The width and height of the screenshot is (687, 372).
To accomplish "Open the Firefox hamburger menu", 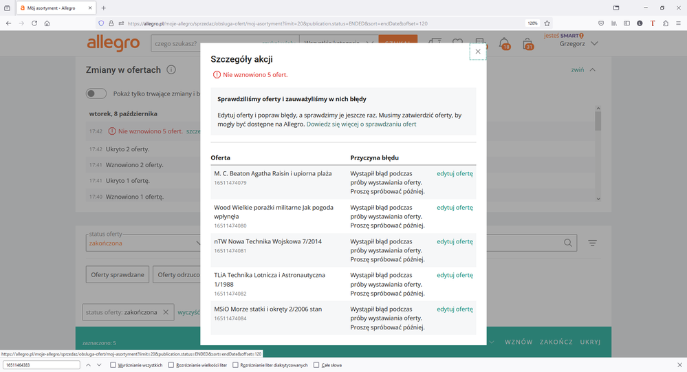I will 678,23.
